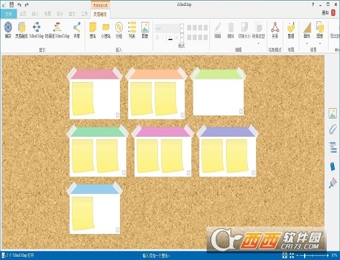Open the notes panel icon in right sidebar
Image resolution: width=340 pixels, height=260 pixels.
(333, 147)
